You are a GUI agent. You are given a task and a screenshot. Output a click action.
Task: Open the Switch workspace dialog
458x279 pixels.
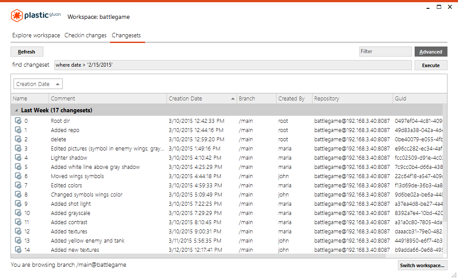pos(422,265)
